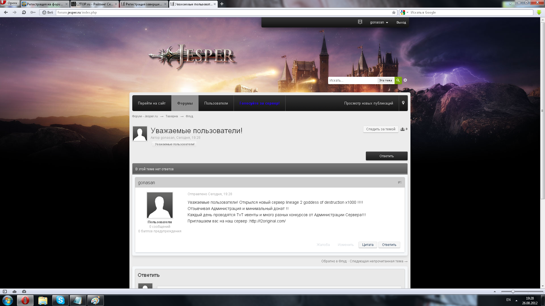The width and height of the screenshot is (545, 306).
Task: Click the Skype icon on the taskbar
Action: pos(60,300)
